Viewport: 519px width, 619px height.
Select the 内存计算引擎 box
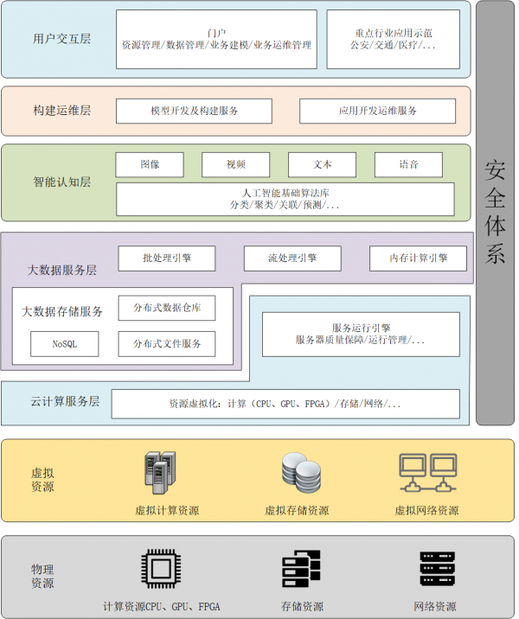pyautogui.click(x=418, y=258)
